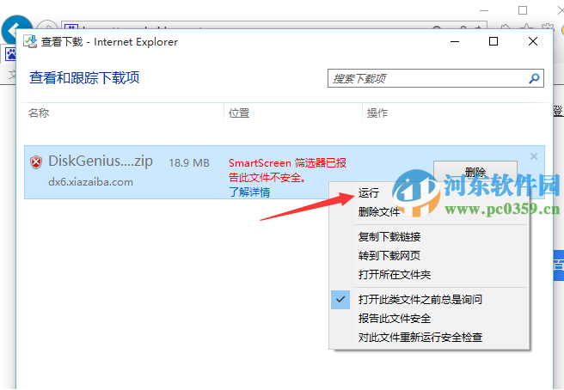The image size is (564, 390).
Task: Focus the 搜索下载项 search box
Action: (x=436, y=78)
